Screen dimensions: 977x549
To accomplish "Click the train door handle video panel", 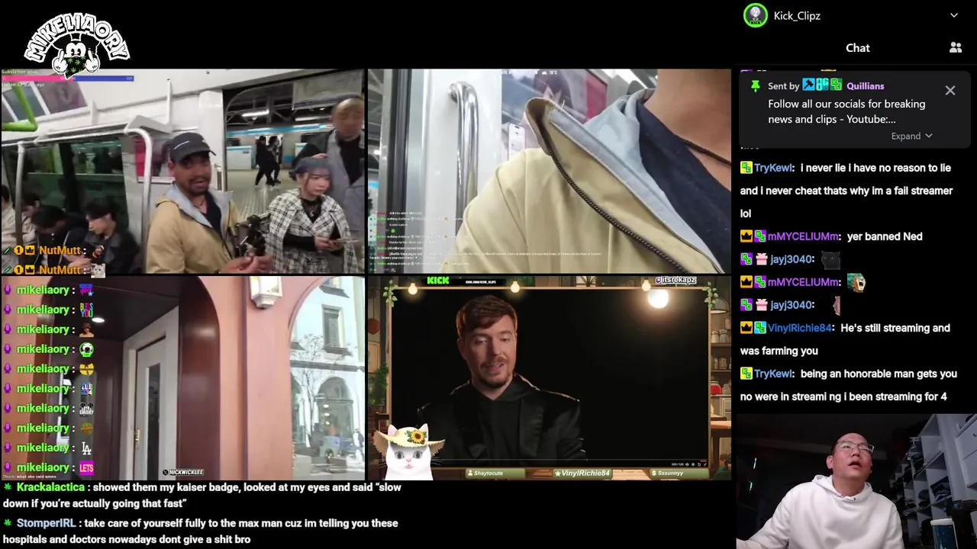I will (x=550, y=172).
